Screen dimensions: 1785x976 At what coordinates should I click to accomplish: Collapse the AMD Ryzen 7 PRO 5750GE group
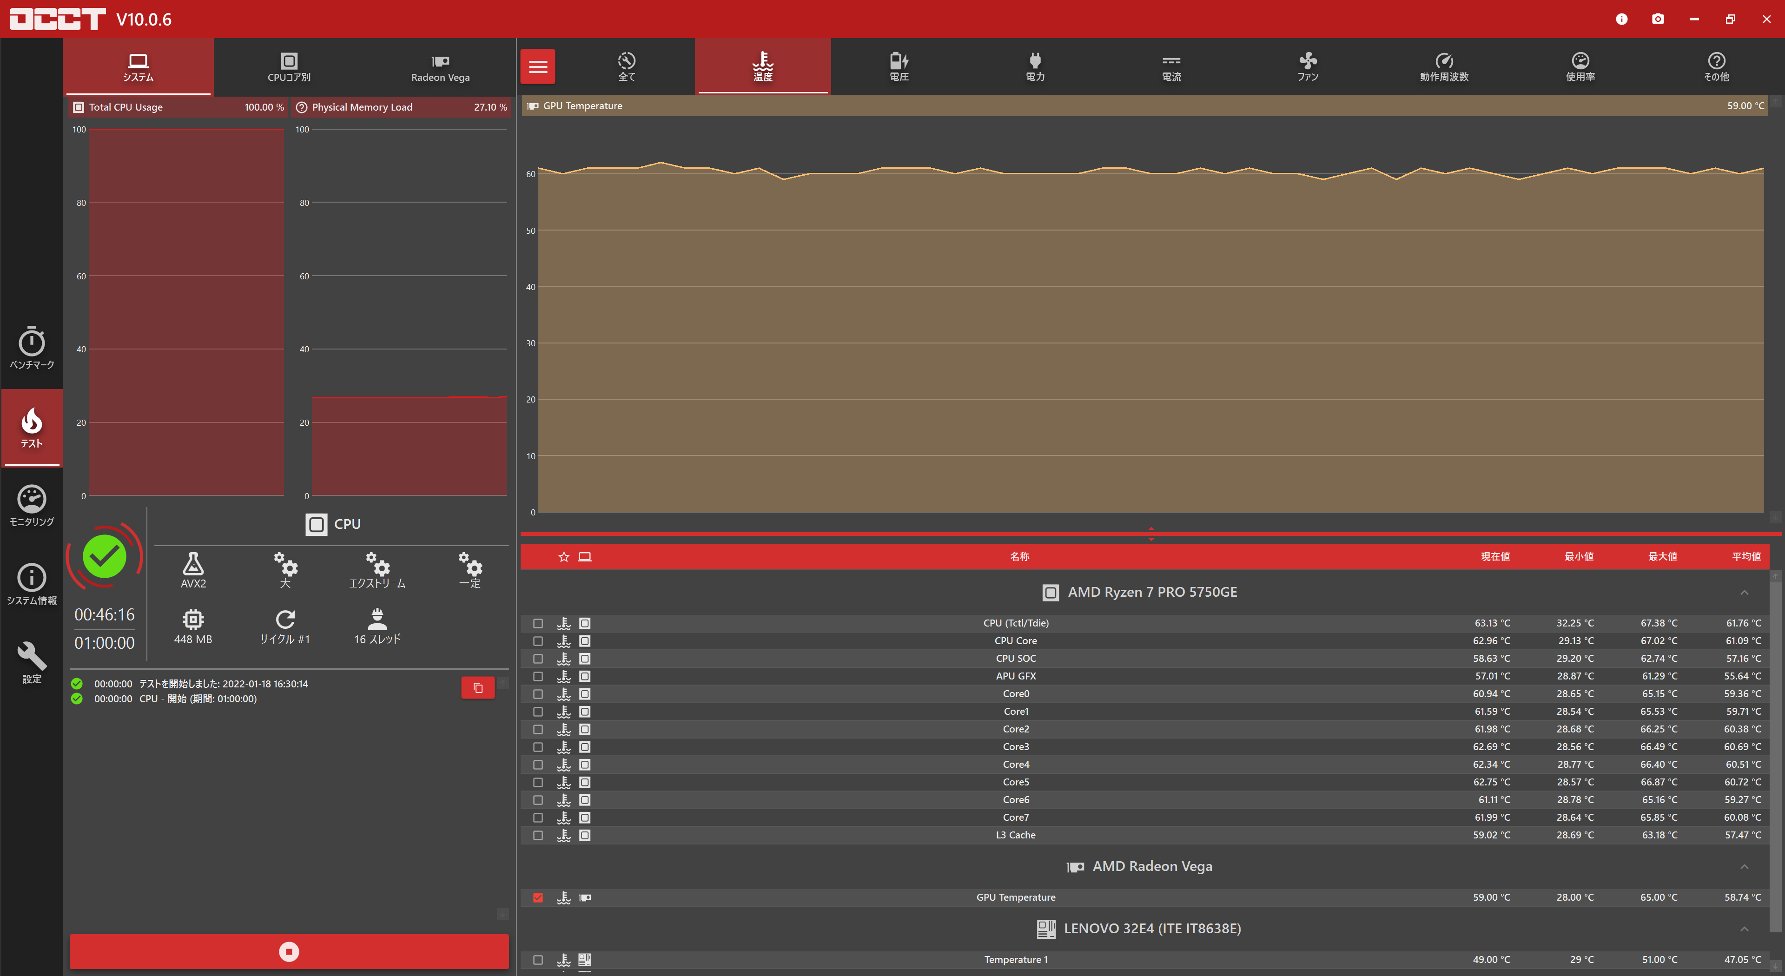[1744, 592]
